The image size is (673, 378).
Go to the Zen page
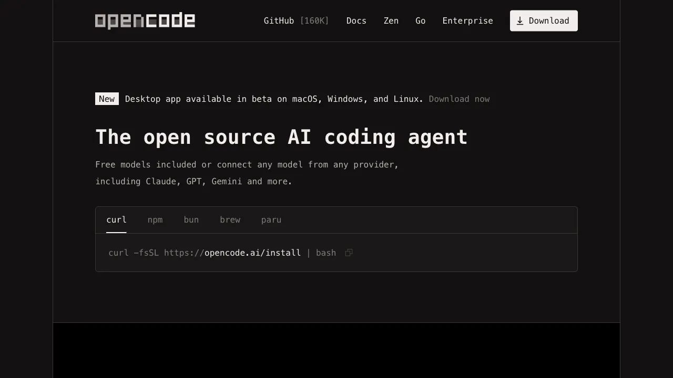pyautogui.click(x=391, y=21)
